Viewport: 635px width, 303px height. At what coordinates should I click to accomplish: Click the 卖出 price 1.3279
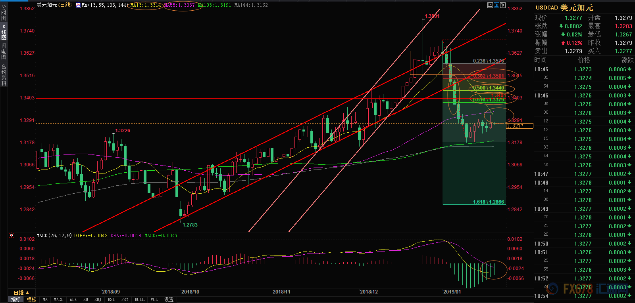573,51
